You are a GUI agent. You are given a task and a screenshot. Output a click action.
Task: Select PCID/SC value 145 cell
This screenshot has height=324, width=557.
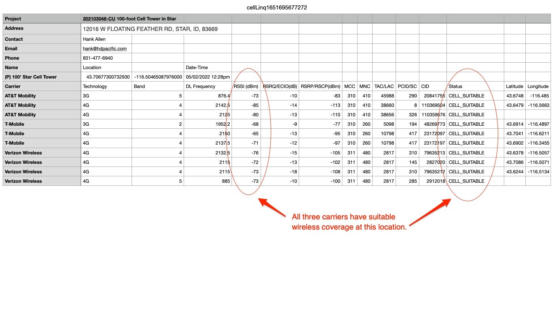pyautogui.click(x=407, y=162)
